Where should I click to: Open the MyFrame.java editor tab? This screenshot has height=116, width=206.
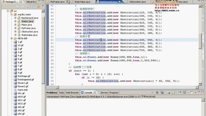coord(57,2)
